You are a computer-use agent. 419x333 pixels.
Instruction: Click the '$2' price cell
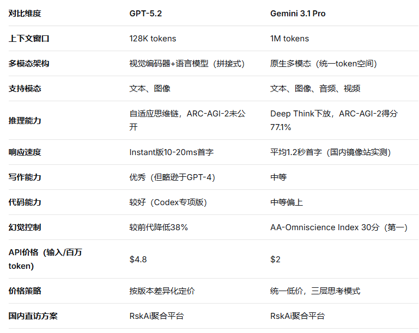pyautogui.click(x=275, y=259)
